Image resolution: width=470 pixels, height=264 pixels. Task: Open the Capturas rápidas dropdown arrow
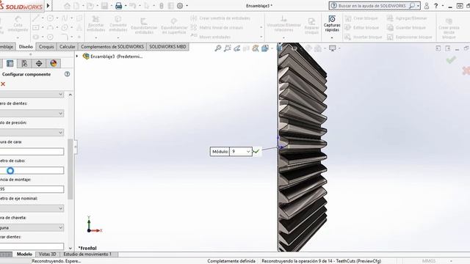[x=332, y=38]
